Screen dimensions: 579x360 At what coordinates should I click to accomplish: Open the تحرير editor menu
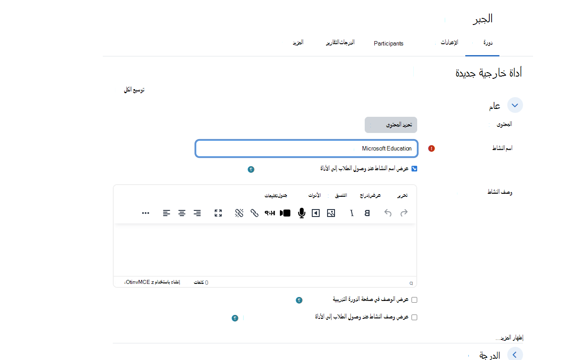coord(402,196)
